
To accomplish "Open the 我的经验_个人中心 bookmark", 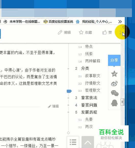I will pos(94,22).
